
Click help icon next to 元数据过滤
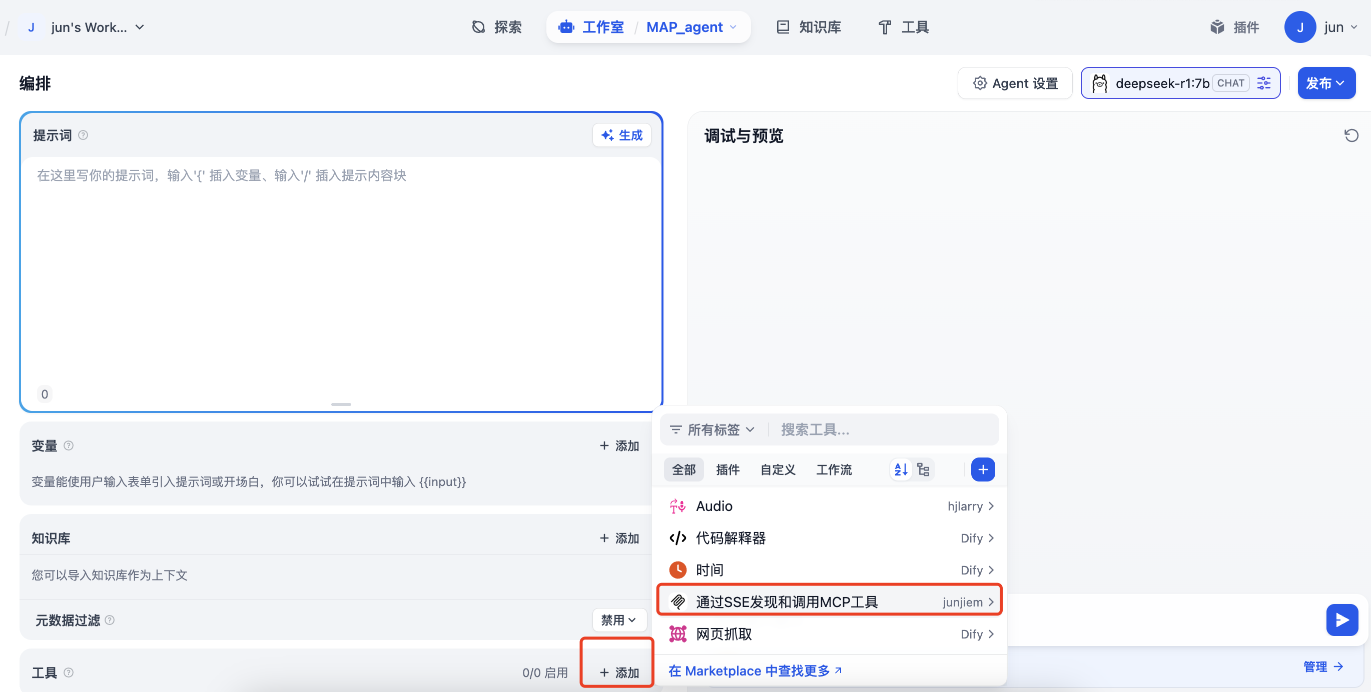pos(110,620)
